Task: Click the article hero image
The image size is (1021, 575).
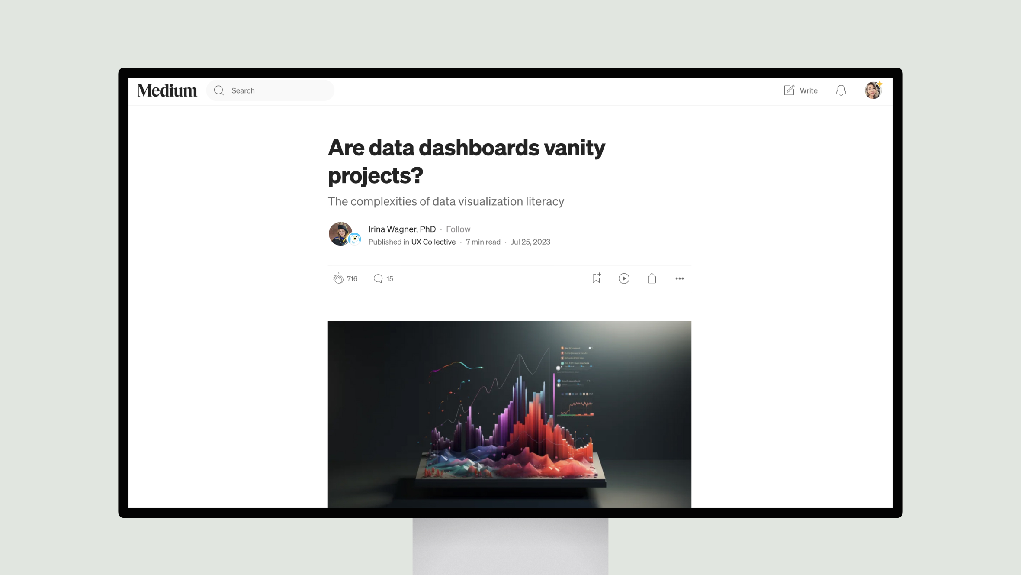Action: 510,414
